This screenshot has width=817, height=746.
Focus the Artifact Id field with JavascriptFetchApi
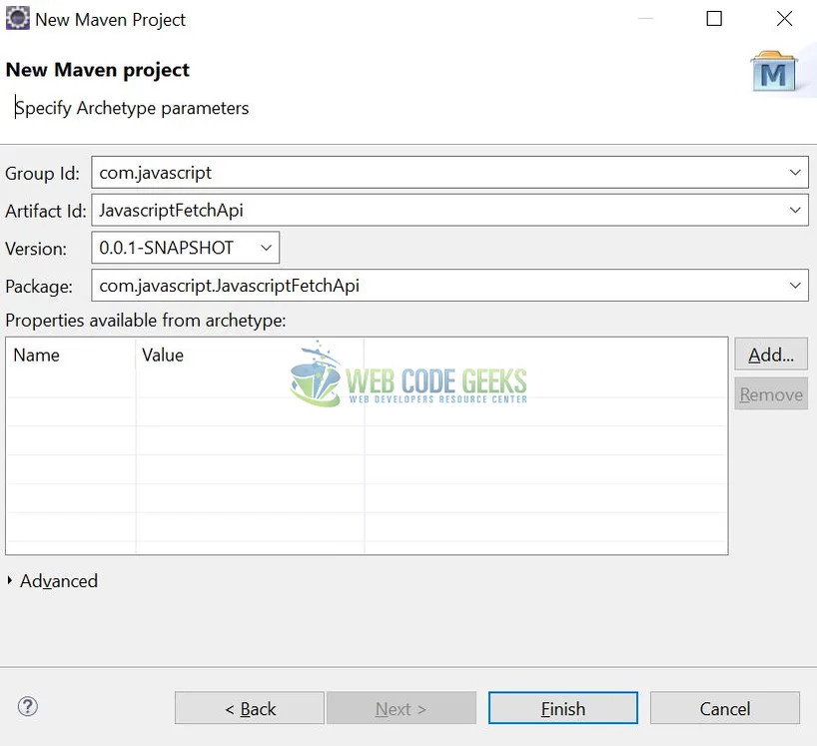point(429,211)
